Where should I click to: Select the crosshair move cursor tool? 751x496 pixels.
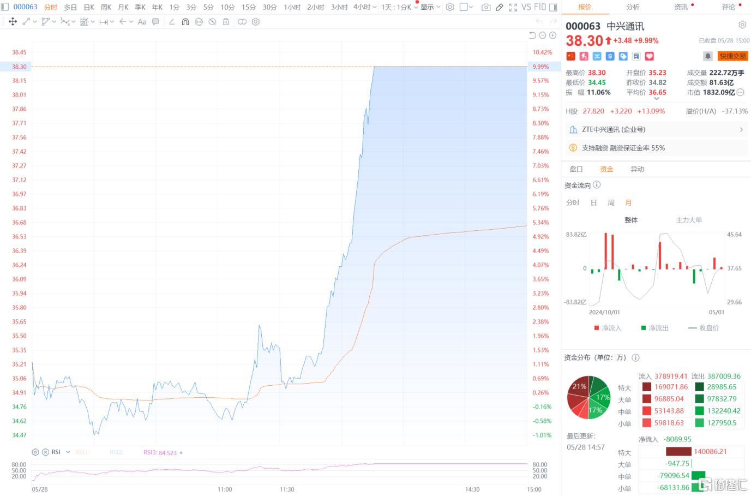13,22
